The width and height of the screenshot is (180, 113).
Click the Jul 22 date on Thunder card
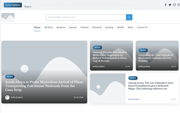[x=128, y=67]
